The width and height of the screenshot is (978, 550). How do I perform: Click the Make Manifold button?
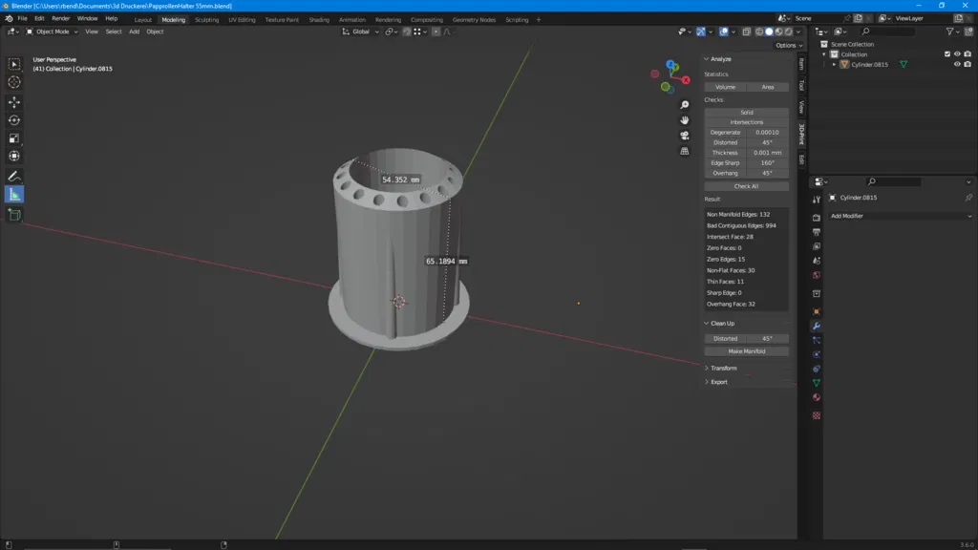747,351
